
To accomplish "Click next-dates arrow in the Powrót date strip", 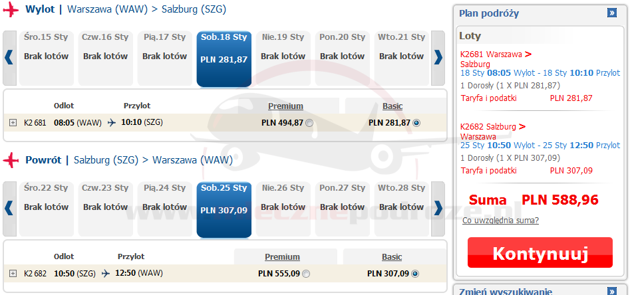I will tap(438, 208).
